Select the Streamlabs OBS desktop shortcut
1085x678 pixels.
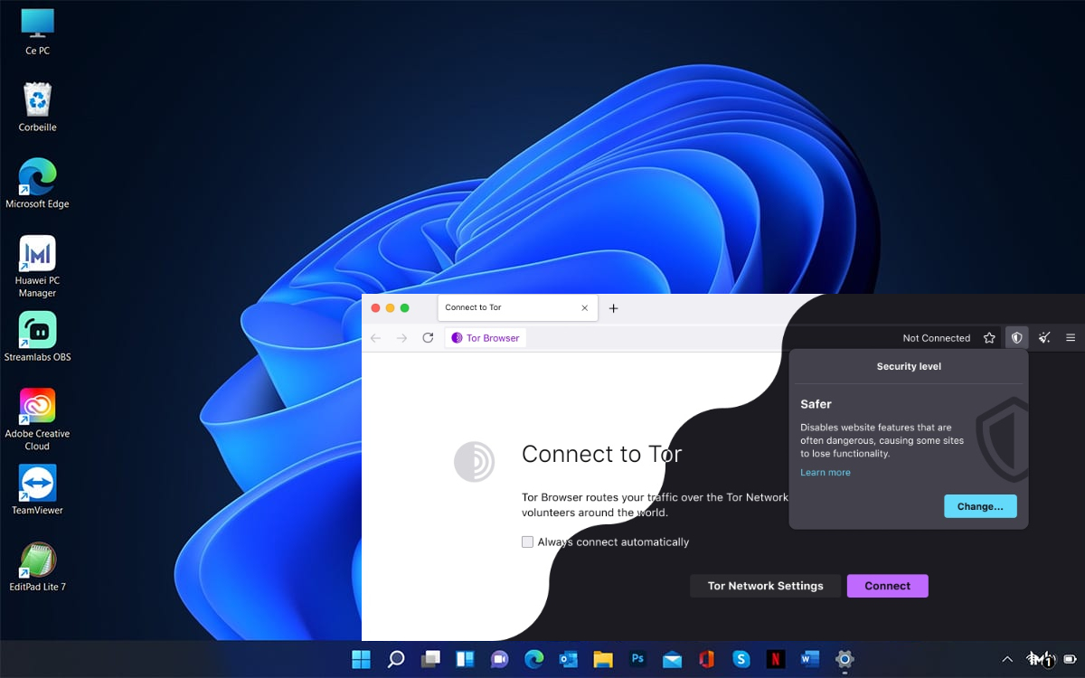click(37, 337)
